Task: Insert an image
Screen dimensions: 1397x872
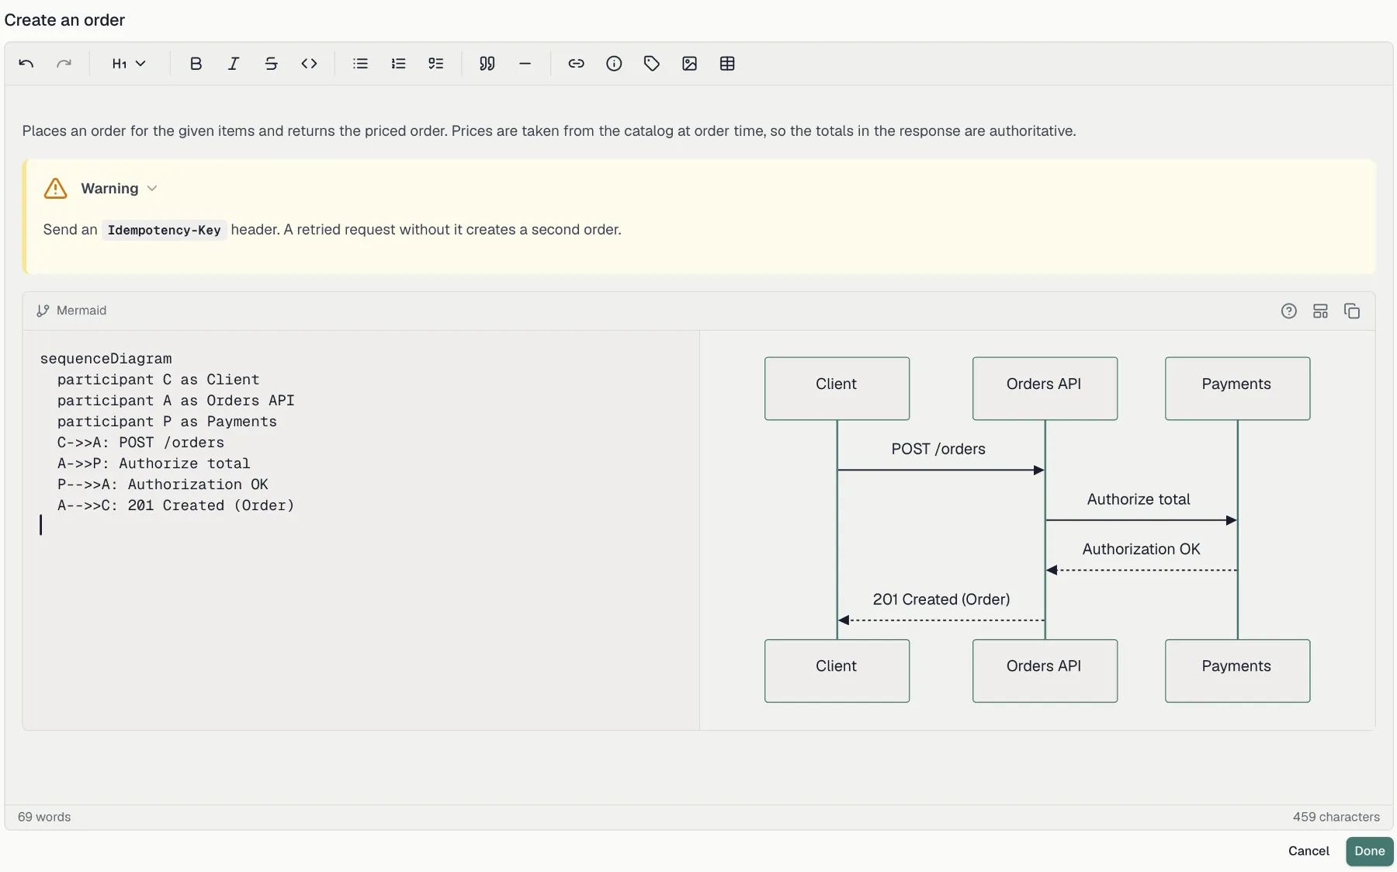Action: coord(689,64)
